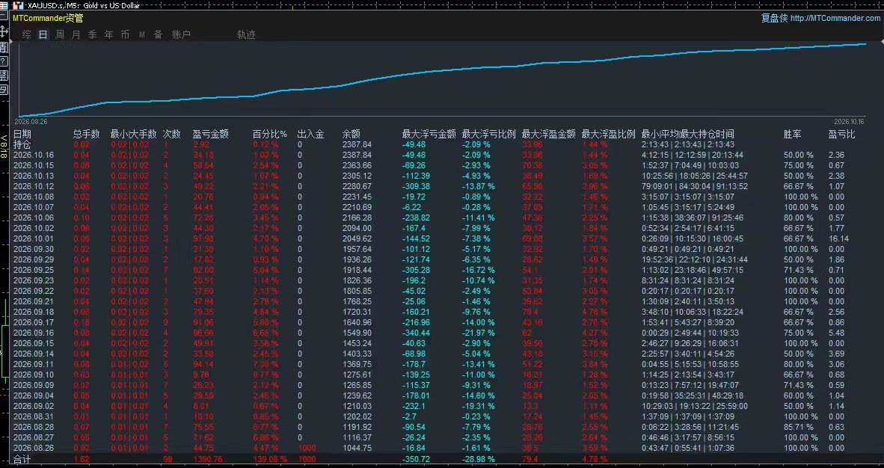Select the 2026.08.31 date row

click(x=34, y=416)
